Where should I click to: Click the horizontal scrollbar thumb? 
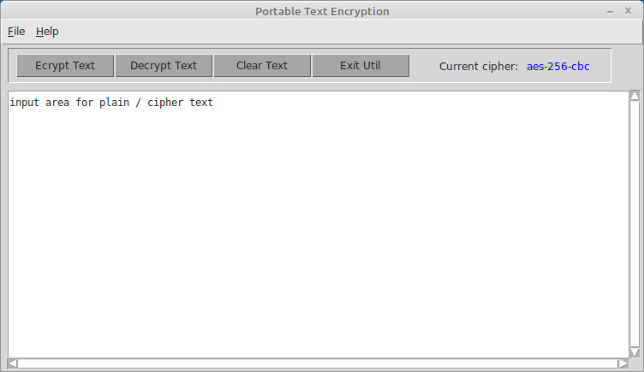(318, 363)
